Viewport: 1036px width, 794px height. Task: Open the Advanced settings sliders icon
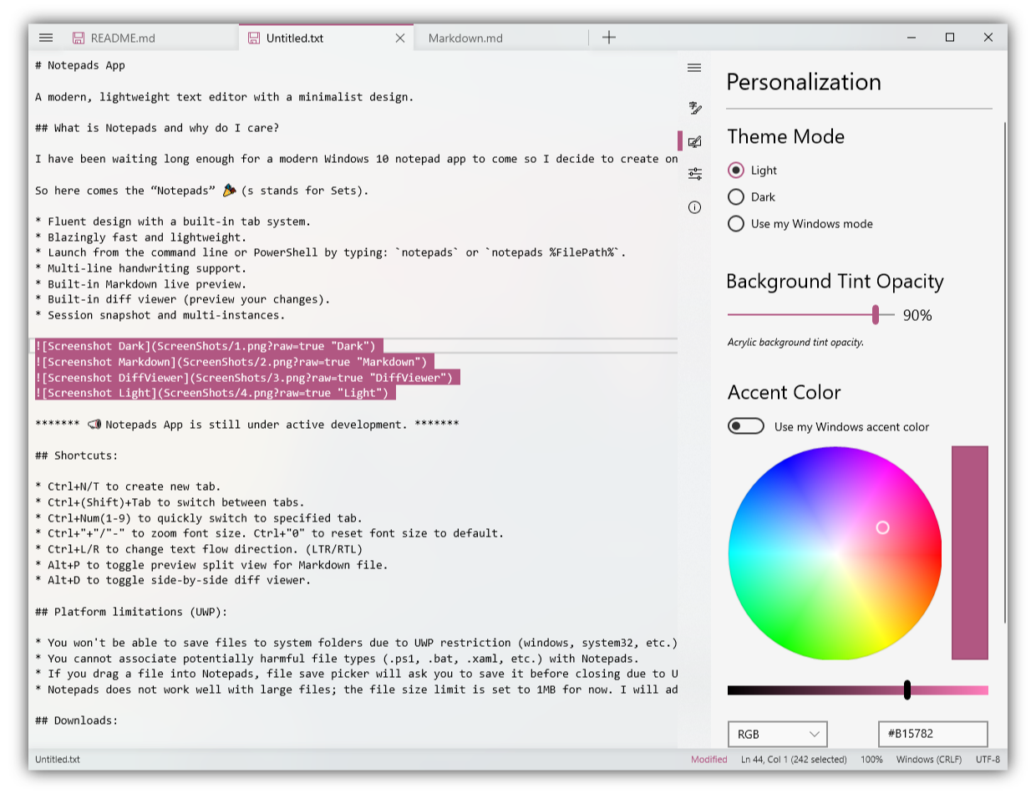point(694,173)
